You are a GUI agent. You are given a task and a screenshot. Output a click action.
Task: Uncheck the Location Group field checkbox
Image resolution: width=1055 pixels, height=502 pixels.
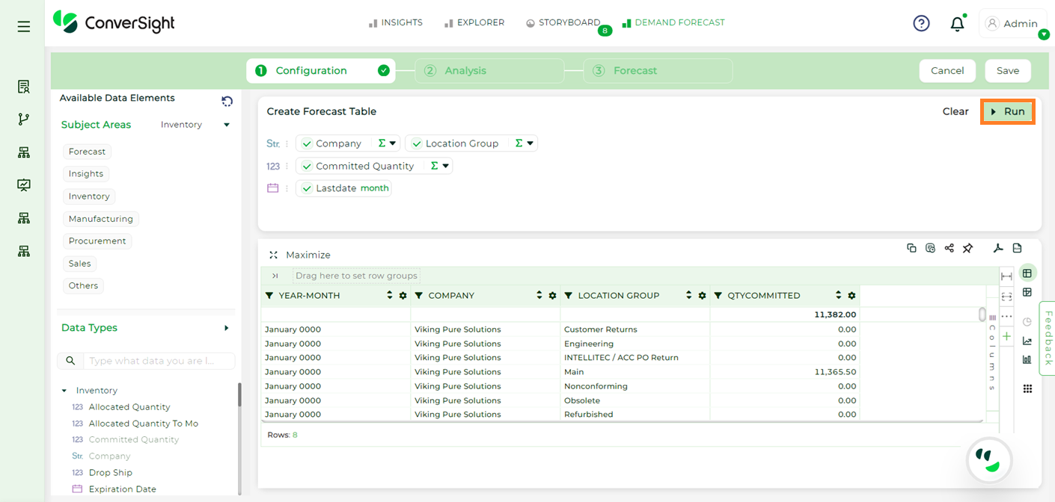(417, 143)
